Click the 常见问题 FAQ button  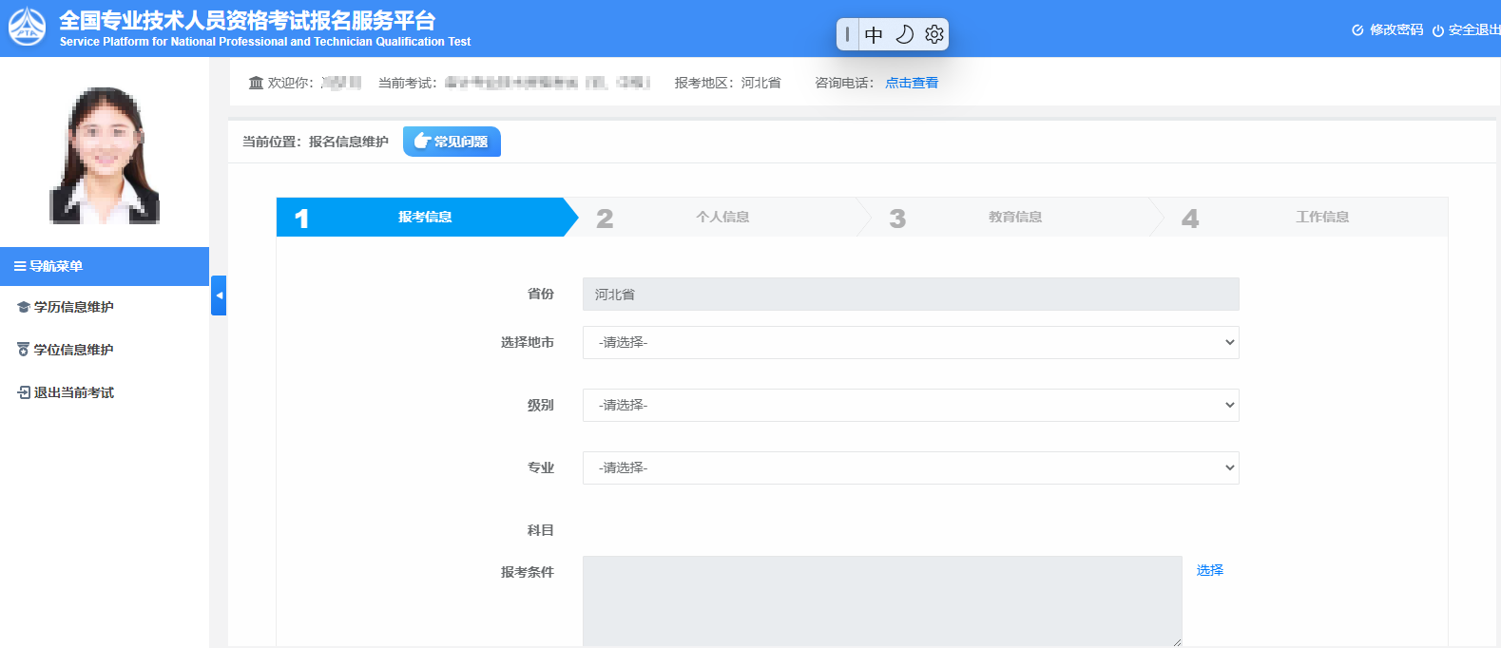pos(452,142)
